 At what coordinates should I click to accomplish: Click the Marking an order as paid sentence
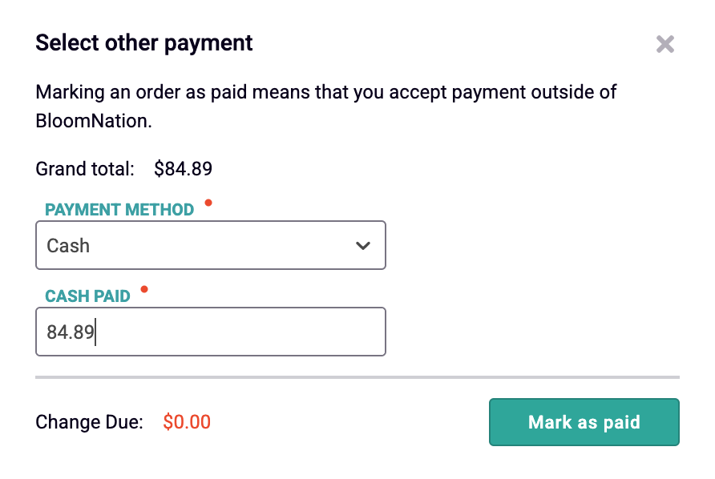coord(326,107)
